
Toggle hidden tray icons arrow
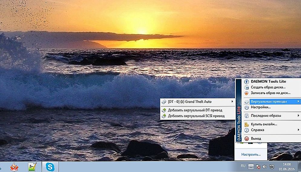coord(251,167)
